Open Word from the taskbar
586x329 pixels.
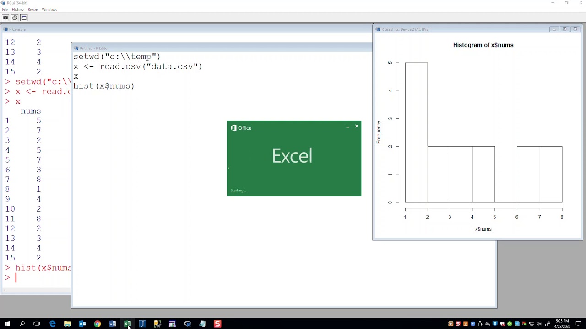tap(112, 324)
